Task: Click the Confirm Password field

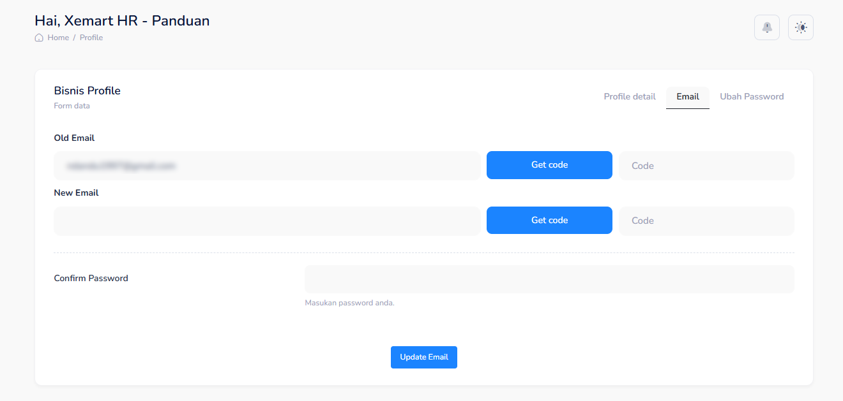Action: (x=549, y=279)
